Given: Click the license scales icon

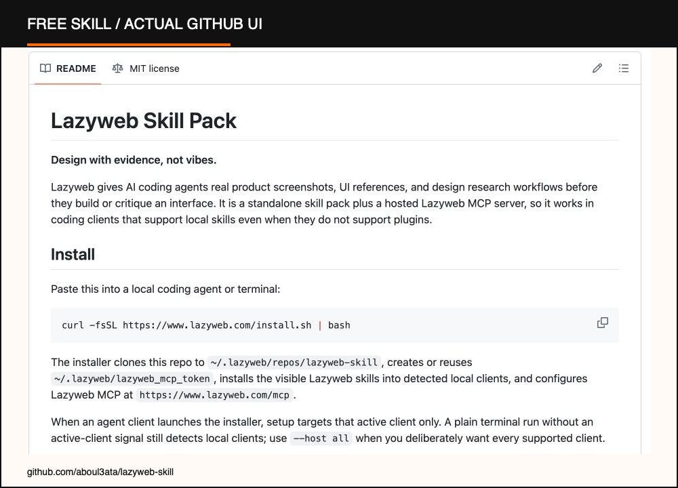Looking at the screenshot, I should (117, 68).
